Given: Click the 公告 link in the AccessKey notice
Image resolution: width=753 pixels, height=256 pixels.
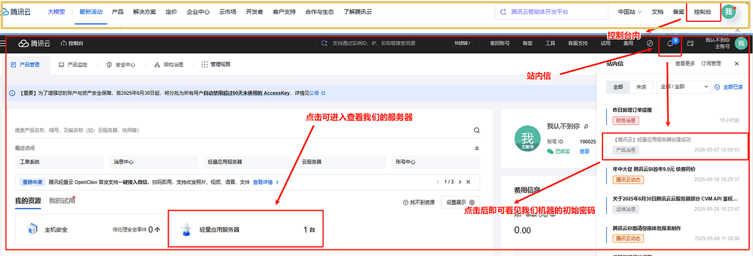Looking at the screenshot, I should (314, 93).
